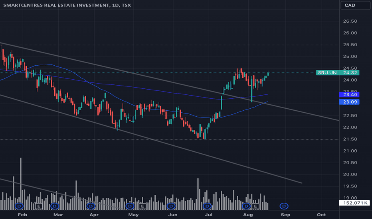Viewport: 372px width, 219px height.
Task: Open the CAD currency selector
Action: click(x=355, y=5)
